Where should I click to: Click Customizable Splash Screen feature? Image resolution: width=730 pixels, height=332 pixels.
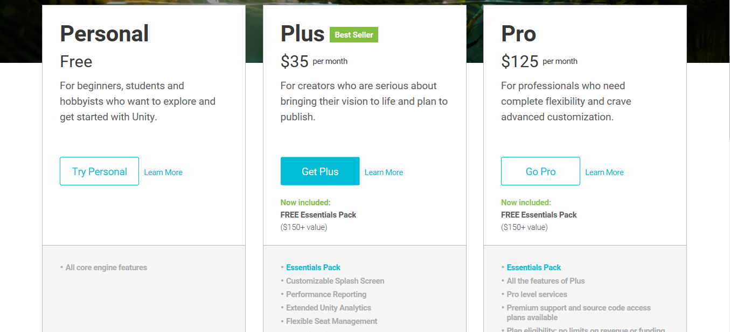point(335,281)
